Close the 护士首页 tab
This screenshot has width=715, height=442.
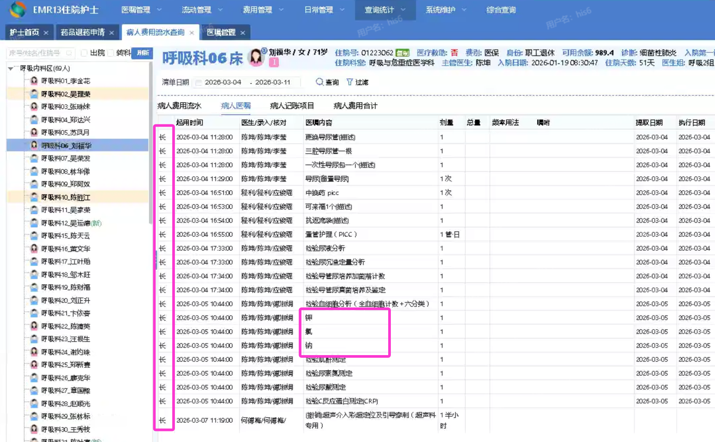pos(46,33)
